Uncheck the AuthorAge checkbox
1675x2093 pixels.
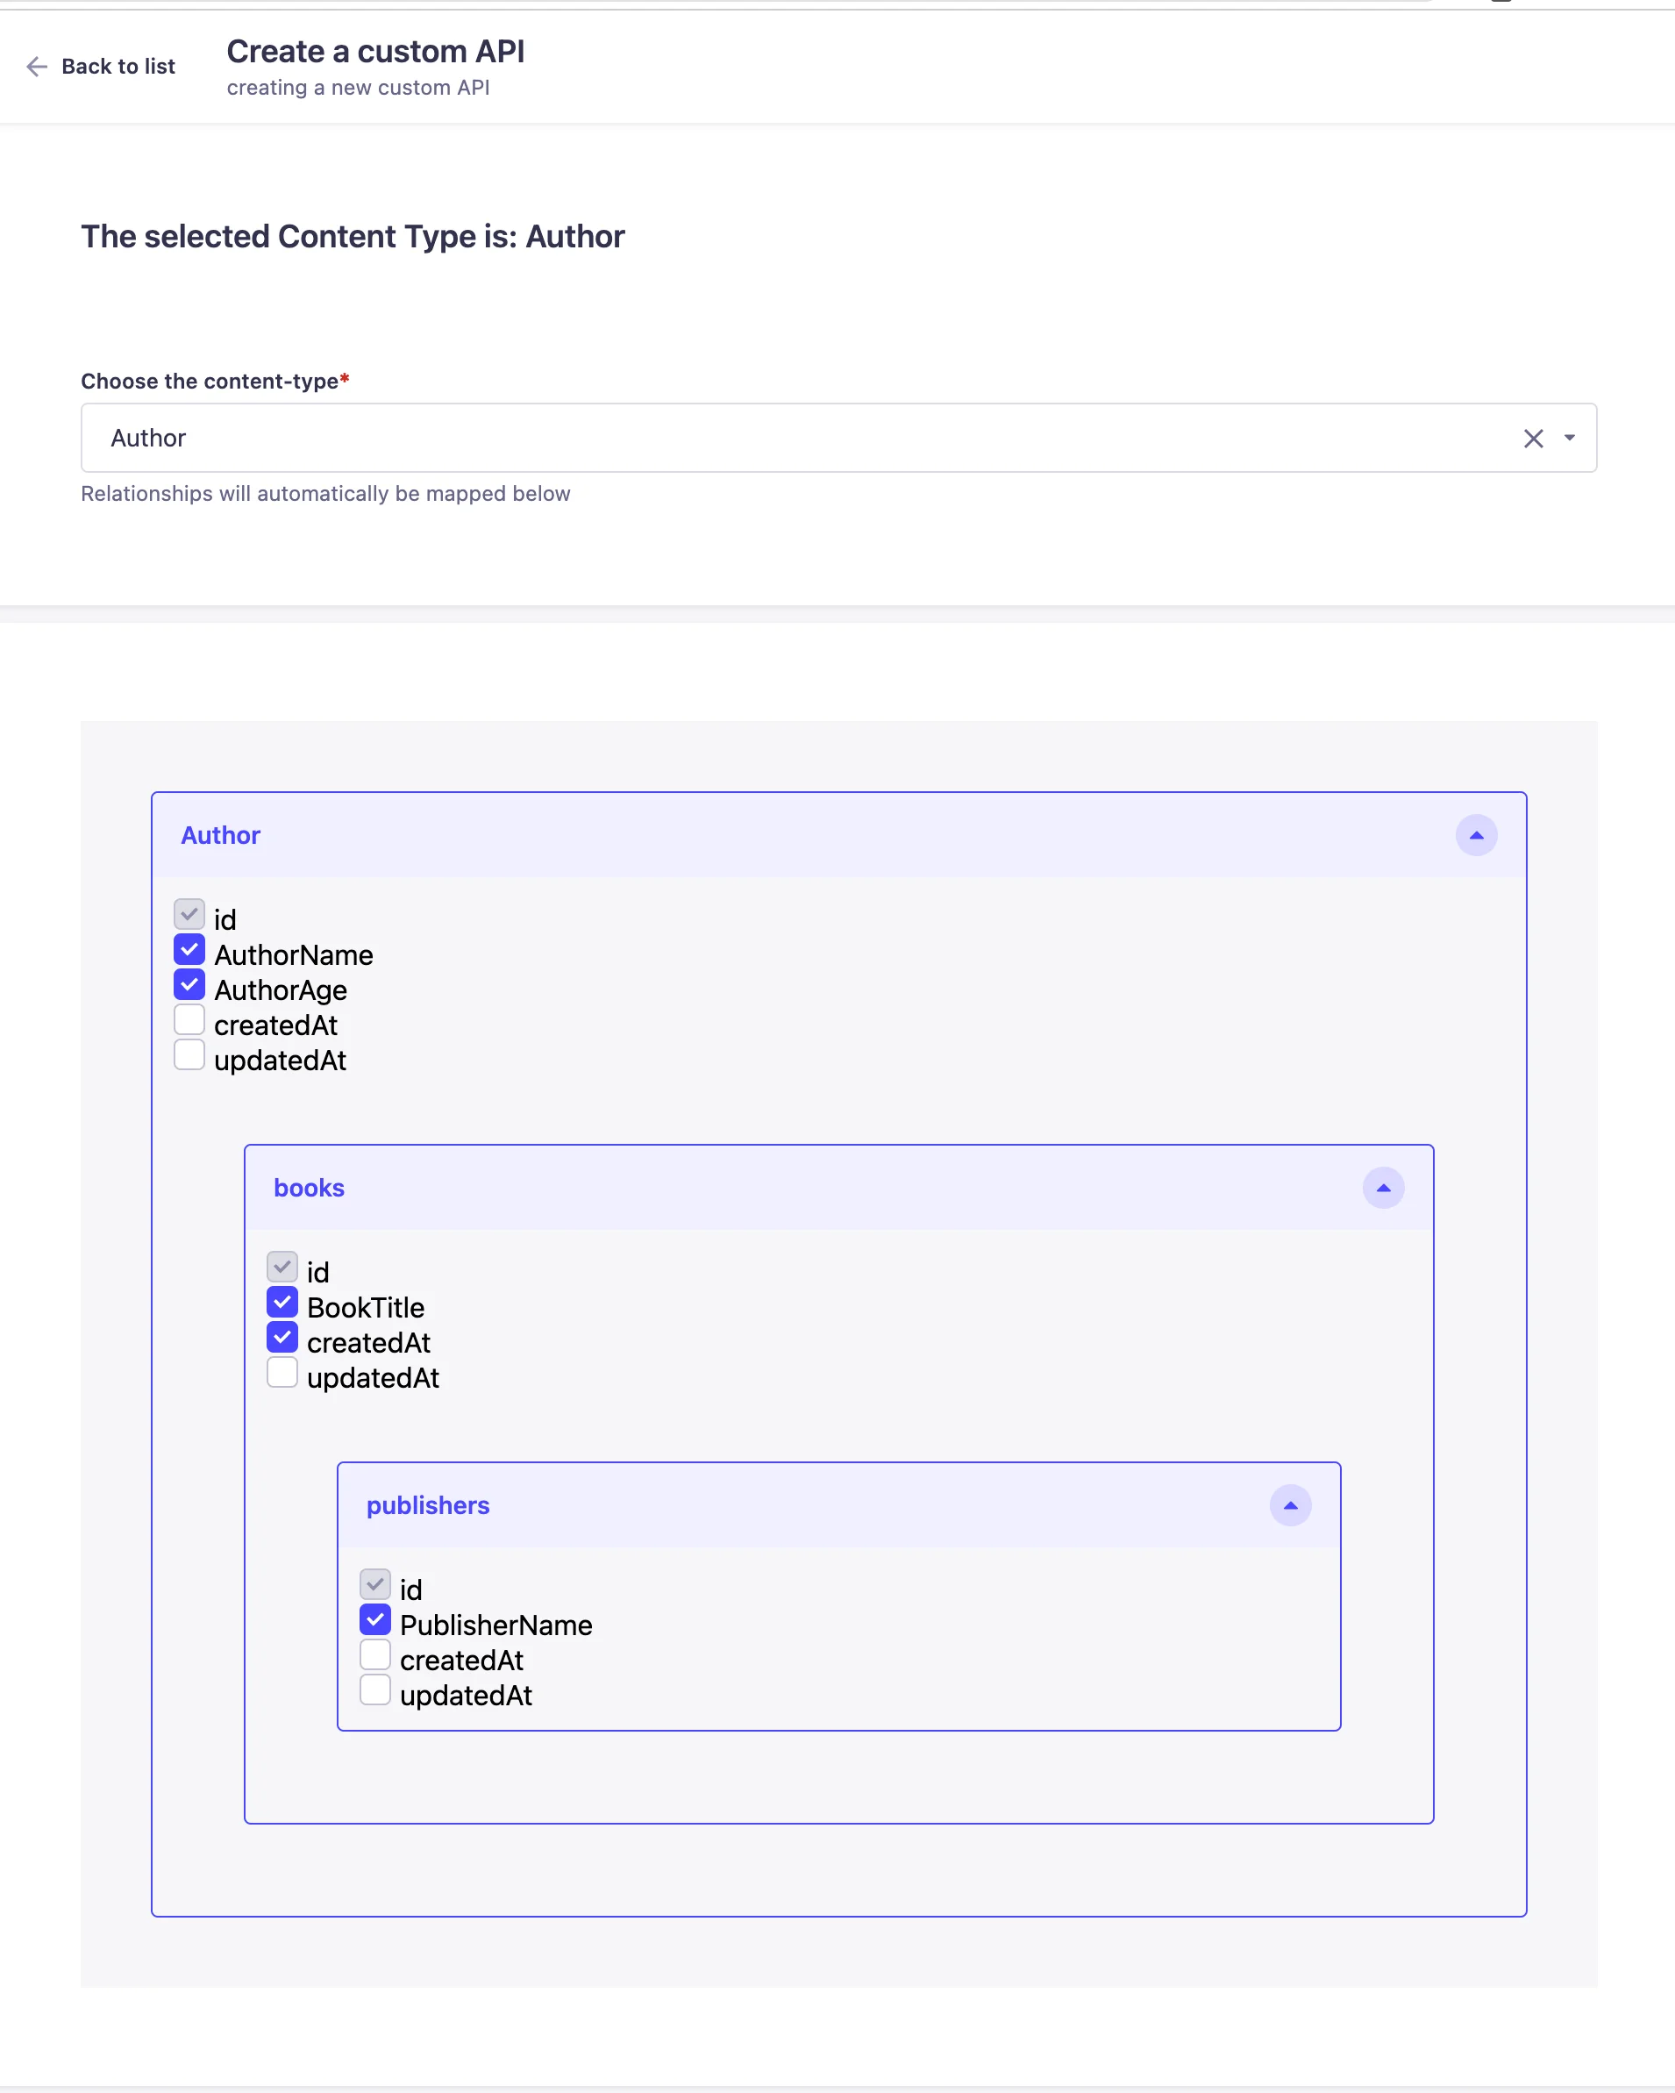(x=189, y=985)
